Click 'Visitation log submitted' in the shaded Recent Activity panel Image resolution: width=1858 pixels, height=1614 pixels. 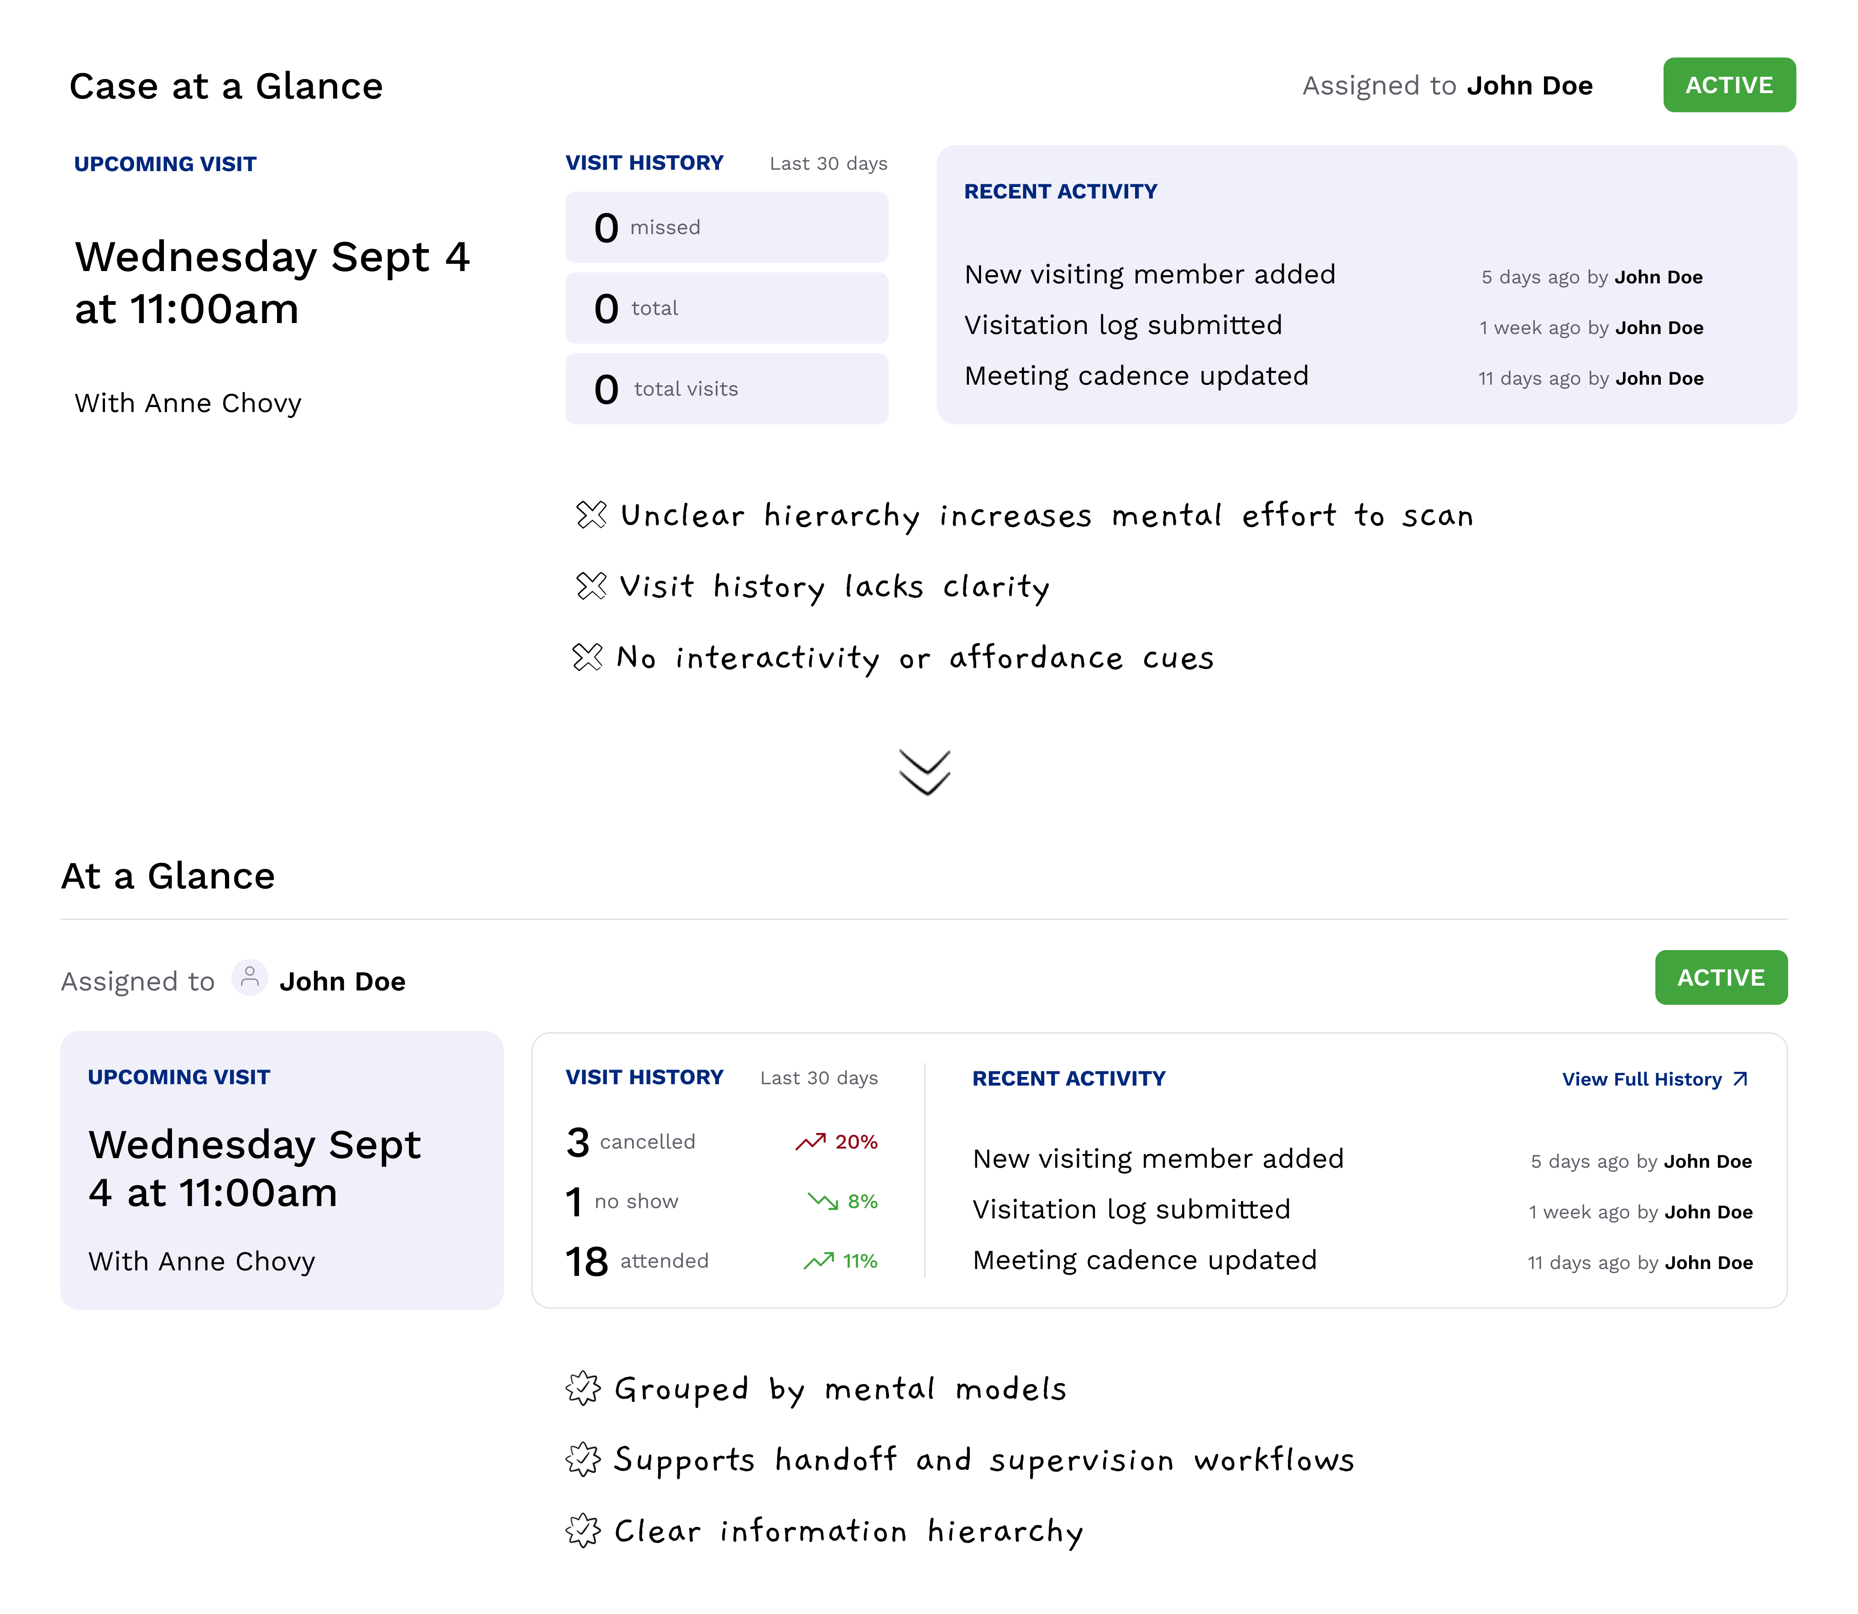[1123, 325]
